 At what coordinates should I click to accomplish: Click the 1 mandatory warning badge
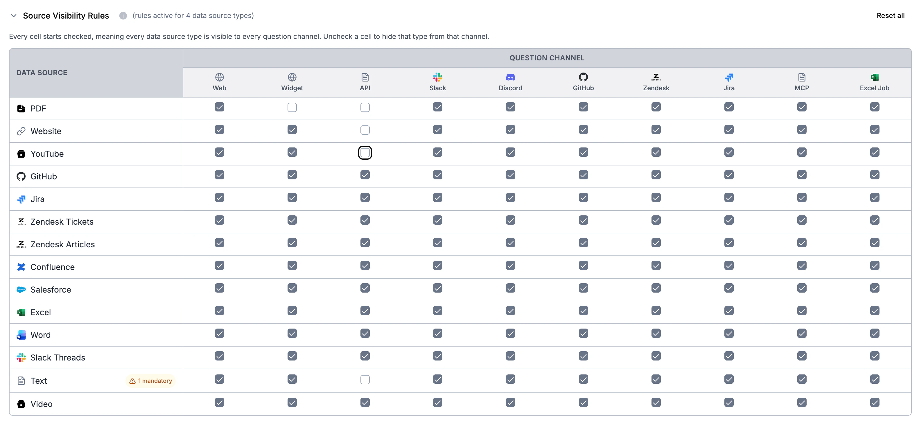click(150, 381)
